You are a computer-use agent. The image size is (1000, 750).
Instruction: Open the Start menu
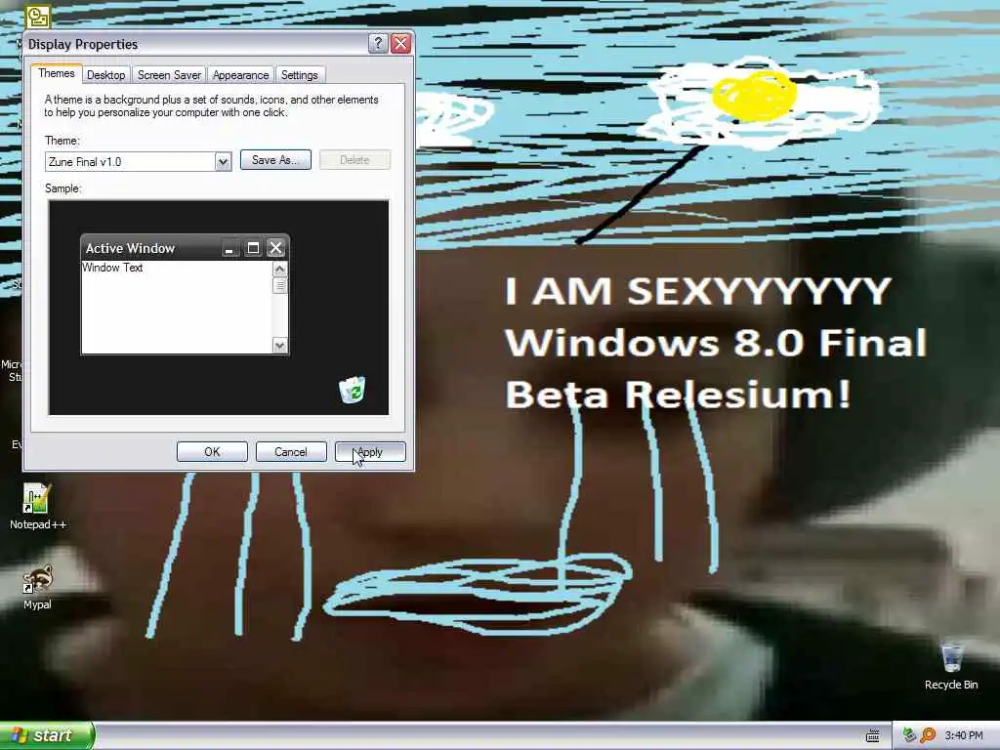[47, 735]
